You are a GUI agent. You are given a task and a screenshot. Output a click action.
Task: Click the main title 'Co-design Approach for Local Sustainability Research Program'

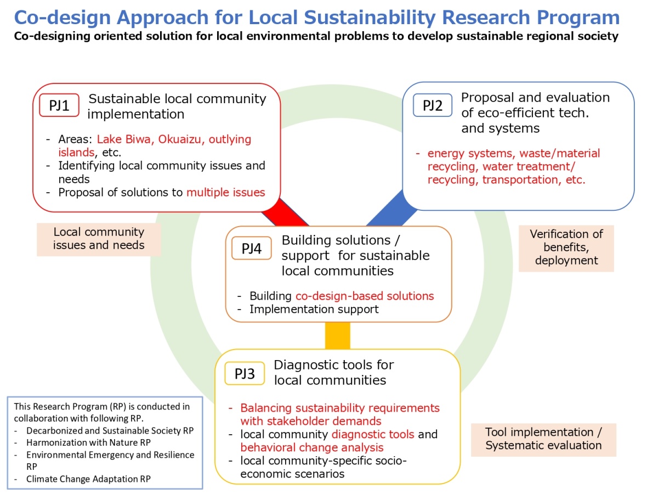click(x=316, y=17)
